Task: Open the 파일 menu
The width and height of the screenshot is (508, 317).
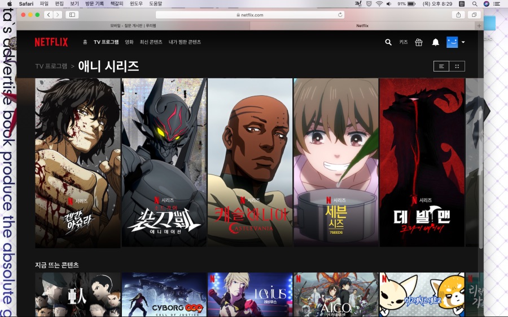Action: point(43,3)
